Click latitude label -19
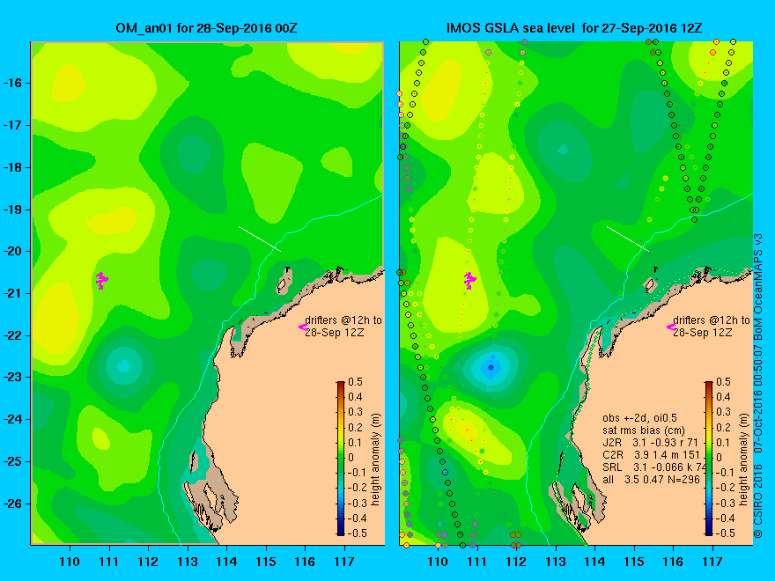This screenshot has width=775, height=581. [x=11, y=210]
